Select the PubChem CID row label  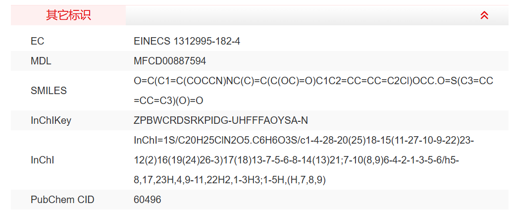point(62,200)
